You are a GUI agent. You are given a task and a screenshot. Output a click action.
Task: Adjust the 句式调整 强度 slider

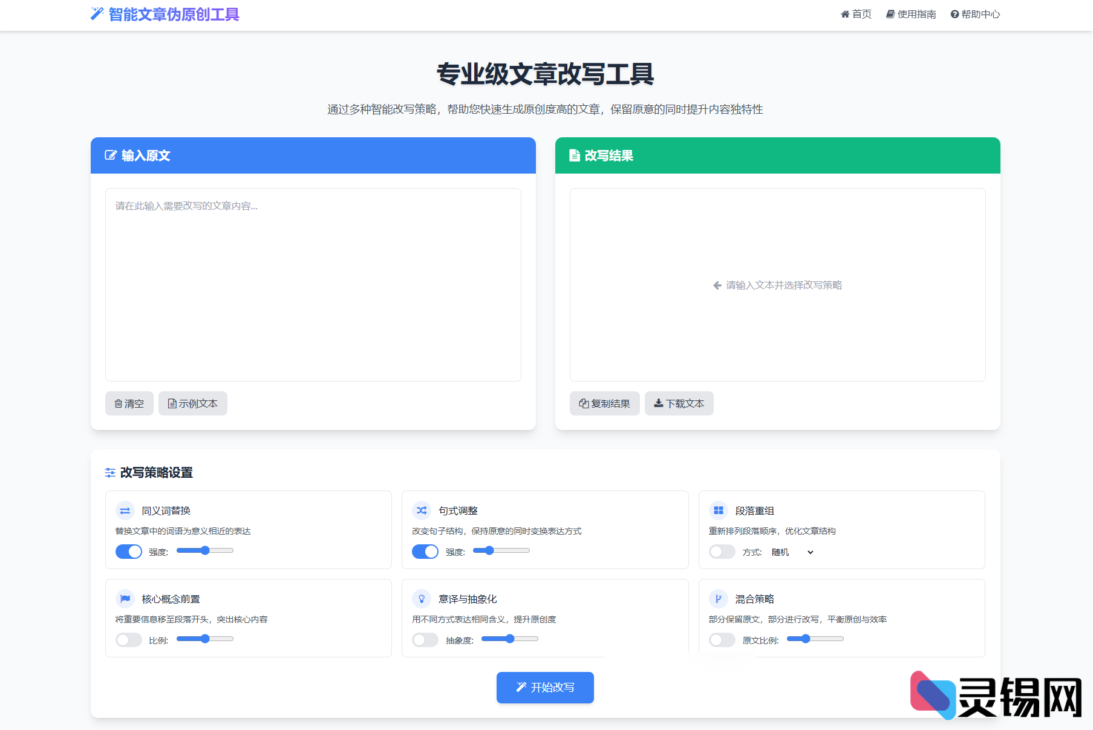(501, 550)
